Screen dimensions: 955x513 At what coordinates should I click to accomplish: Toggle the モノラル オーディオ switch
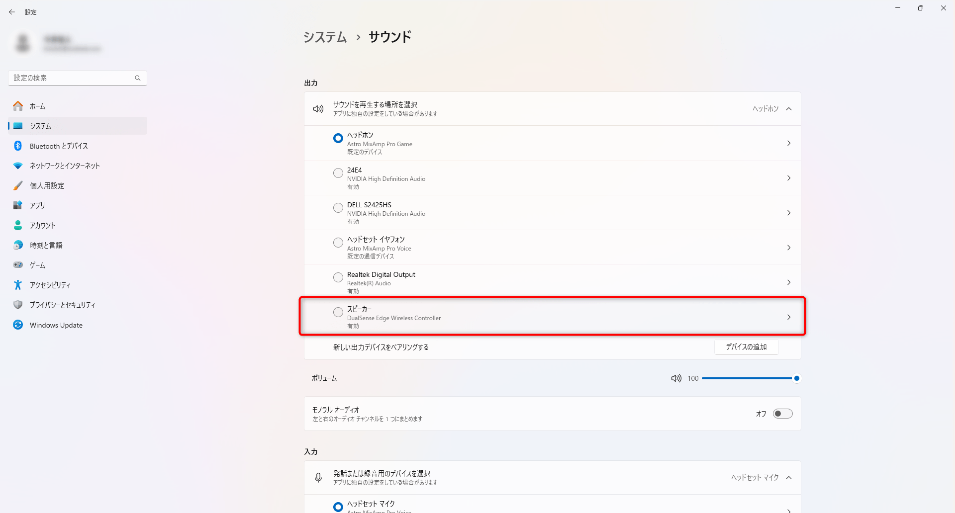(782, 414)
